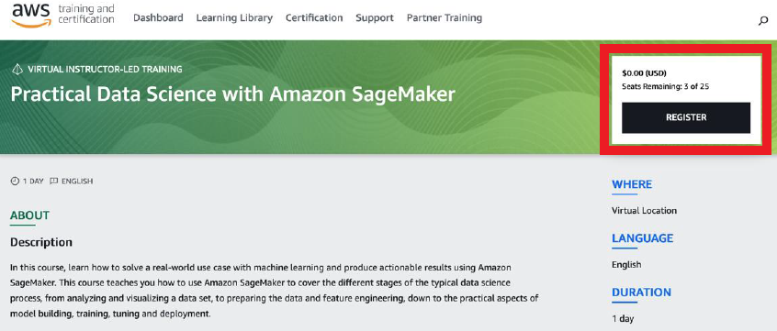777x331 pixels.
Task: Open the Support navigation item
Action: [x=375, y=17]
